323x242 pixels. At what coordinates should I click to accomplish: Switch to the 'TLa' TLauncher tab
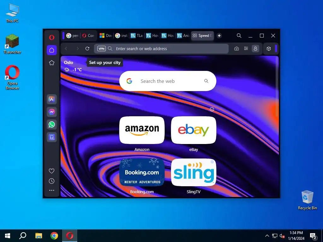(x=137, y=36)
